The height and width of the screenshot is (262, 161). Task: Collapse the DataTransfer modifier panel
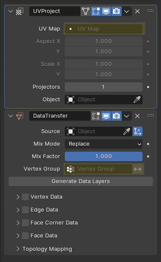pyautogui.click(x=11, y=116)
